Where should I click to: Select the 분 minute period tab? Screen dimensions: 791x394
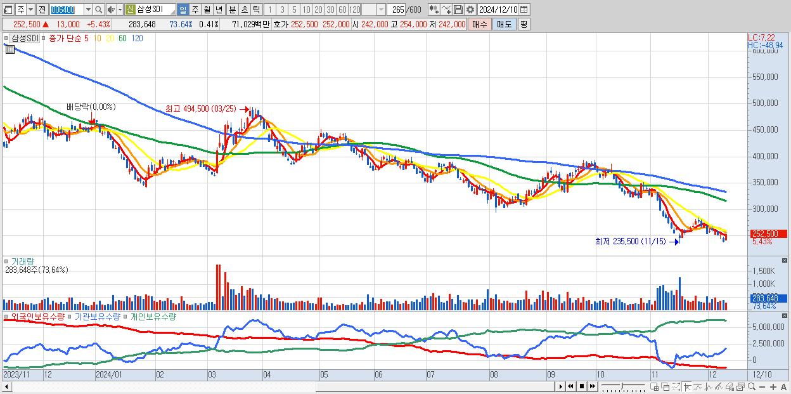coord(232,10)
